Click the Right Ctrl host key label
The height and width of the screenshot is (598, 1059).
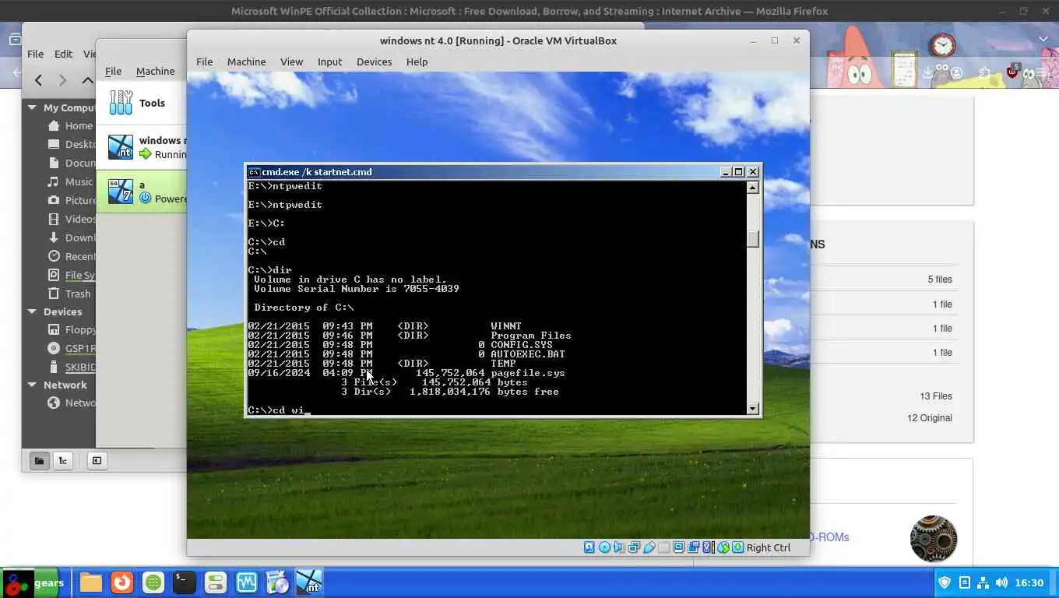tap(768, 547)
